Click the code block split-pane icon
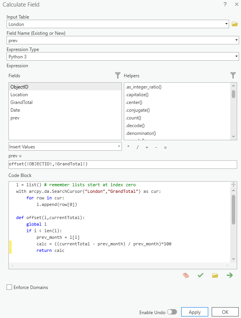This screenshot has height=318, width=241. click(x=233, y=184)
